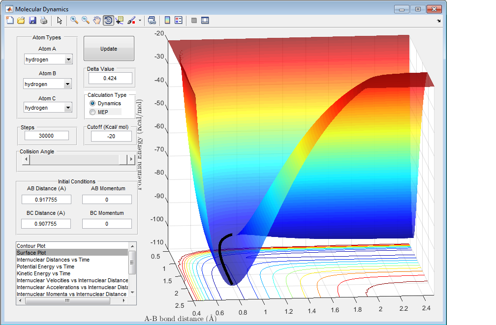The width and height of the screenshot is (496, 325).
Task: Click the Open File folder icon
Action: coord(21,20)
